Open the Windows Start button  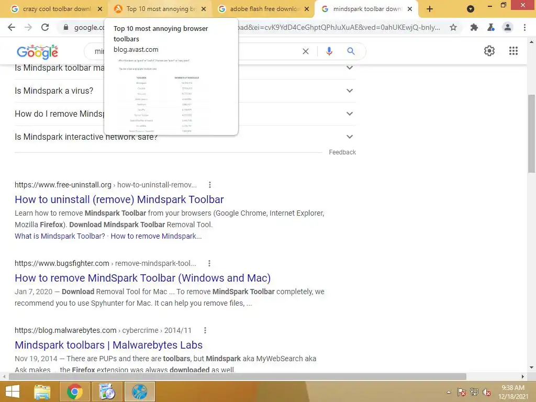tap(13, 392)
